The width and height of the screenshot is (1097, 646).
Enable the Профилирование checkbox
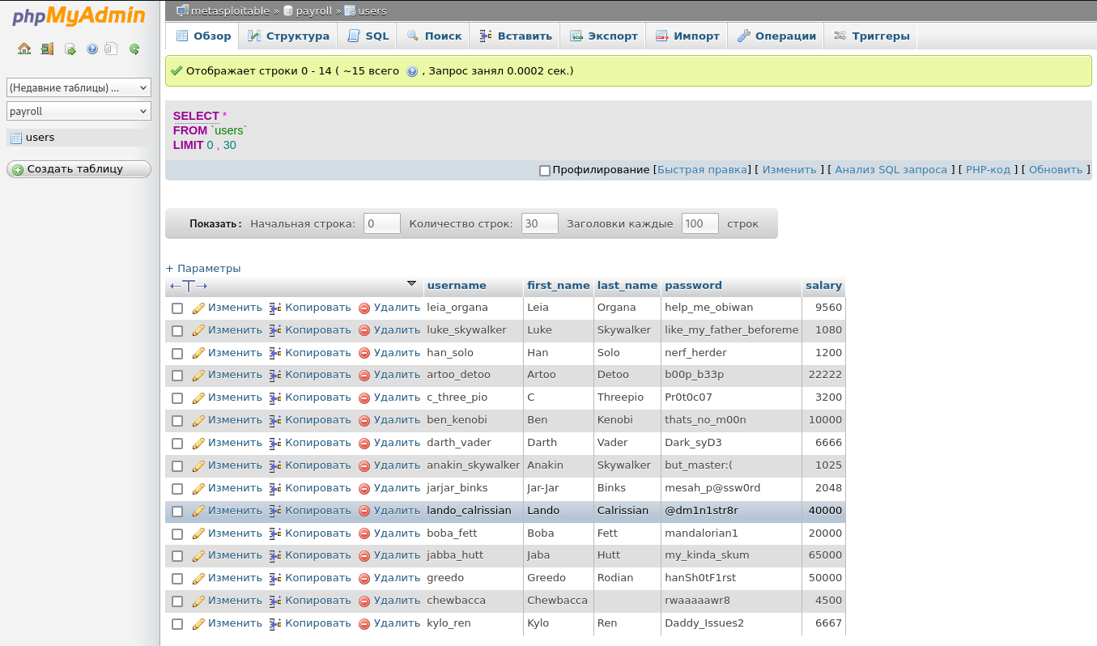(545, 170)
